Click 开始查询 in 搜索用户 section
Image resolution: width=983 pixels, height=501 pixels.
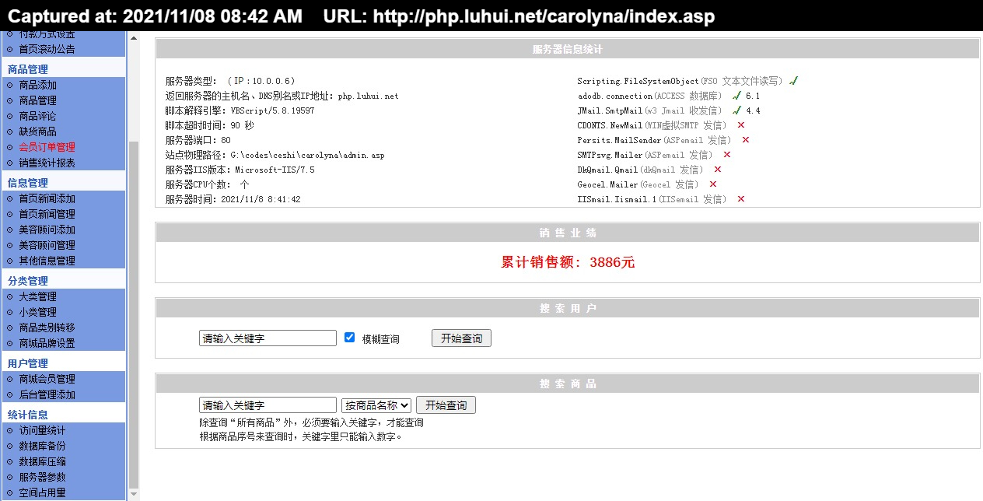click(461, 338)
